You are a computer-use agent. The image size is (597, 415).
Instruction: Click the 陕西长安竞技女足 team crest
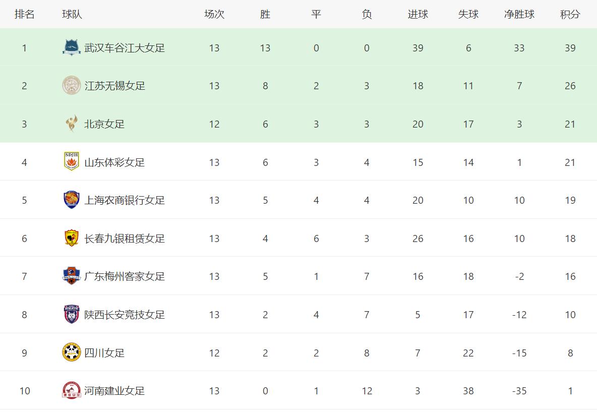(x=72, y=314)
